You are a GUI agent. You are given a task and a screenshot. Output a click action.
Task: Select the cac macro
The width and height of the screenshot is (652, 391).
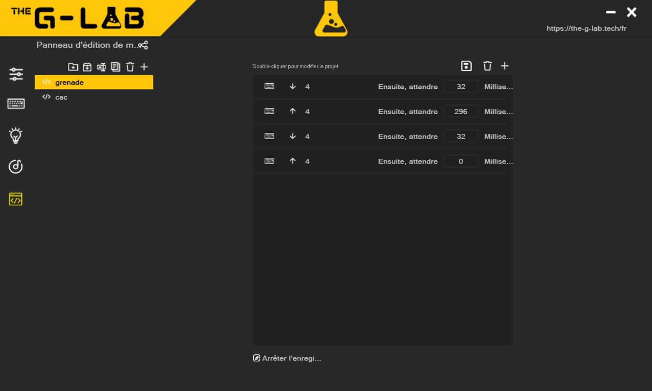(61, 97)
